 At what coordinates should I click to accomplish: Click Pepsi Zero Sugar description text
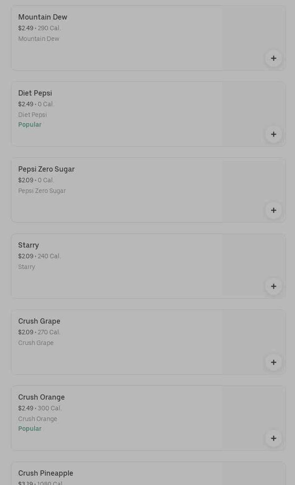coord(42,191)
